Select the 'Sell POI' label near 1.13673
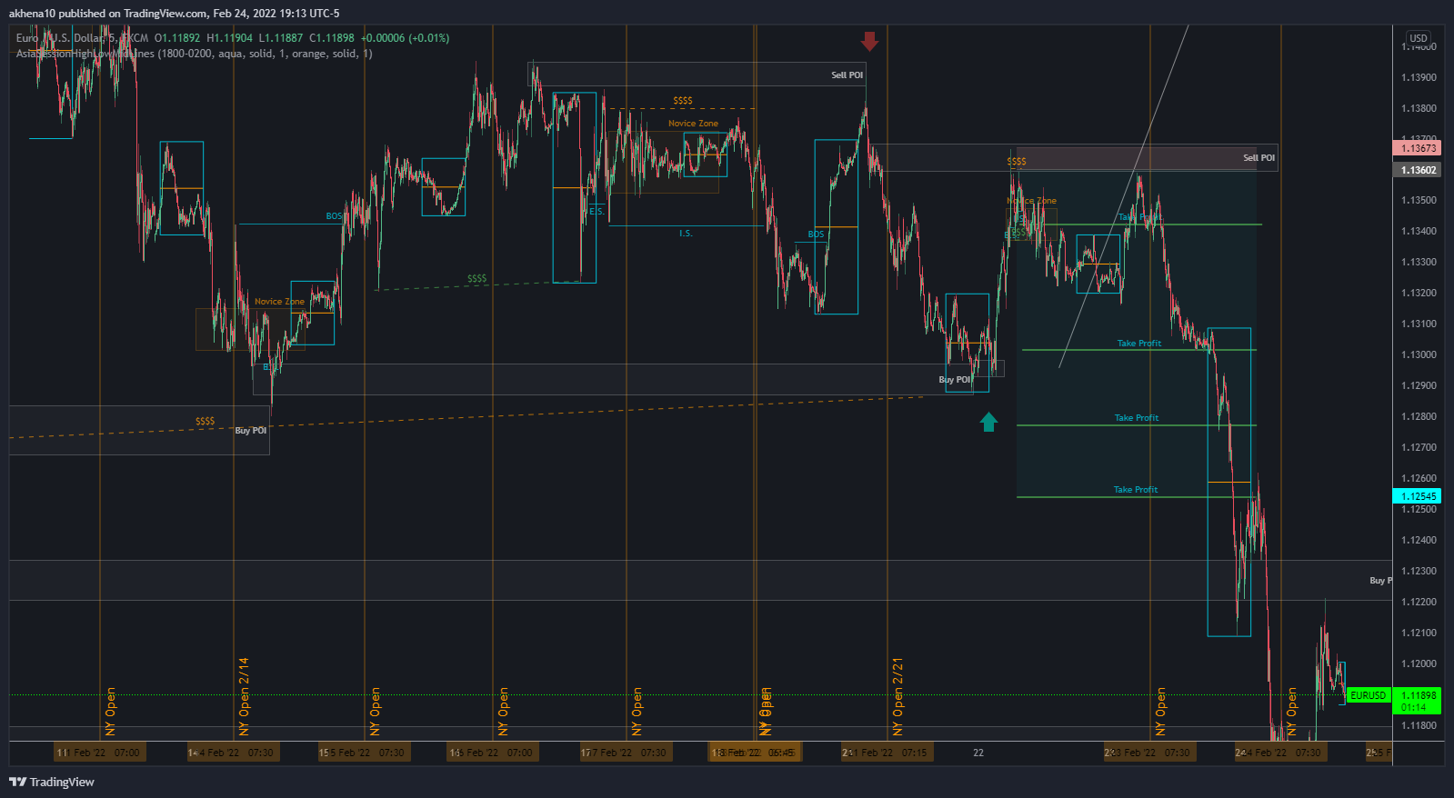1454x798 pixels. (1258, 158)
